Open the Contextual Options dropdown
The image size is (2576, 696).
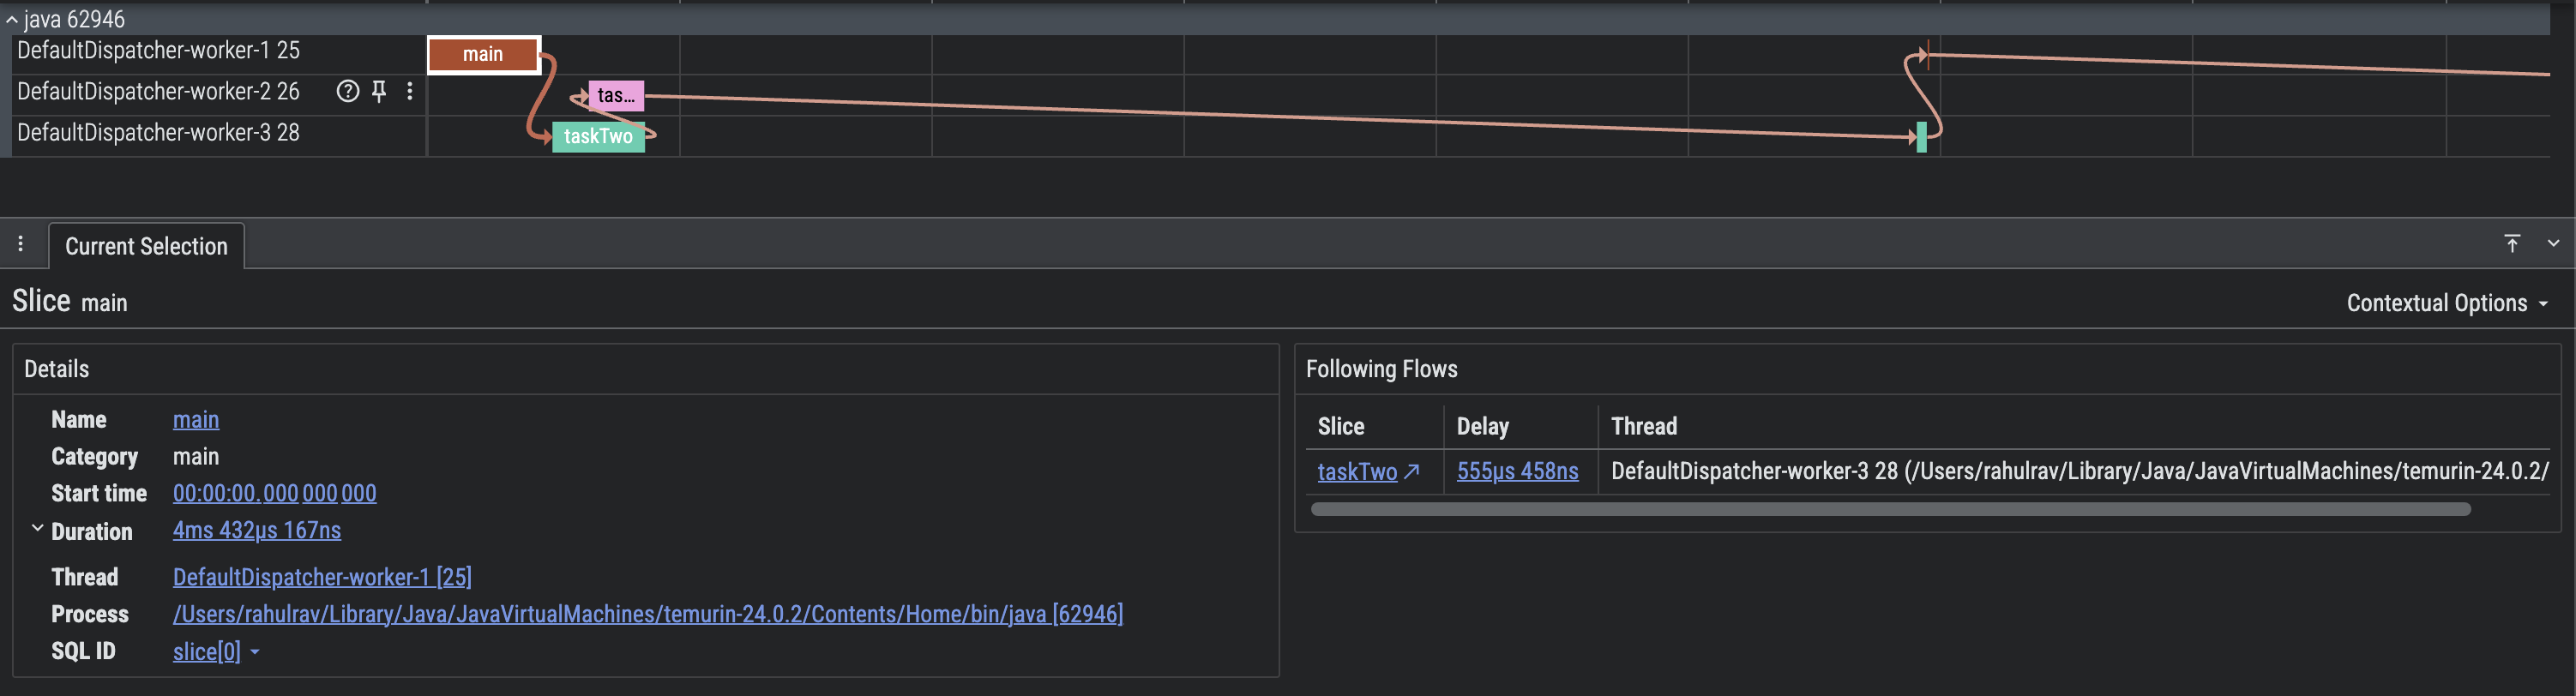(2446, 303)
